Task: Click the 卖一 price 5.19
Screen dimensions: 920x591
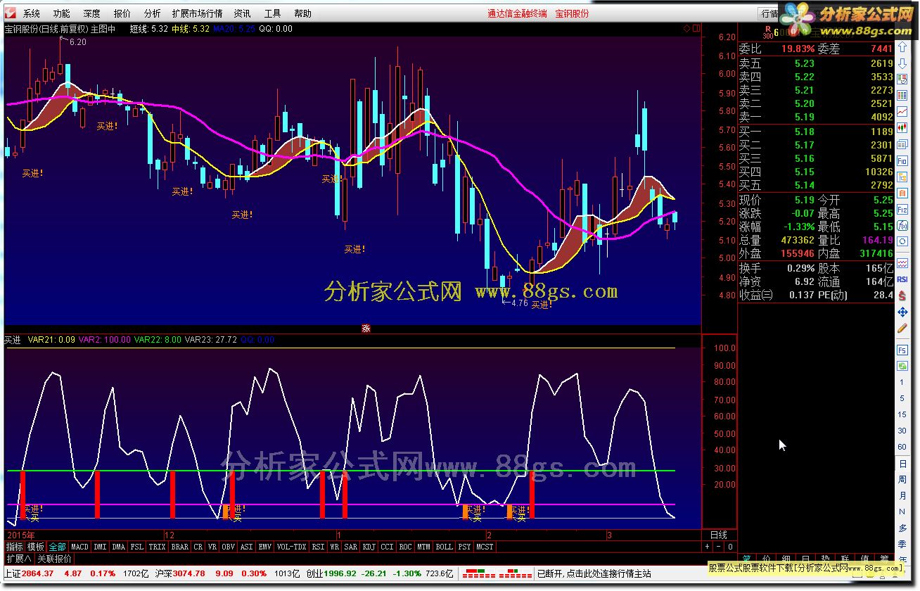Action: tap(805, 117)
